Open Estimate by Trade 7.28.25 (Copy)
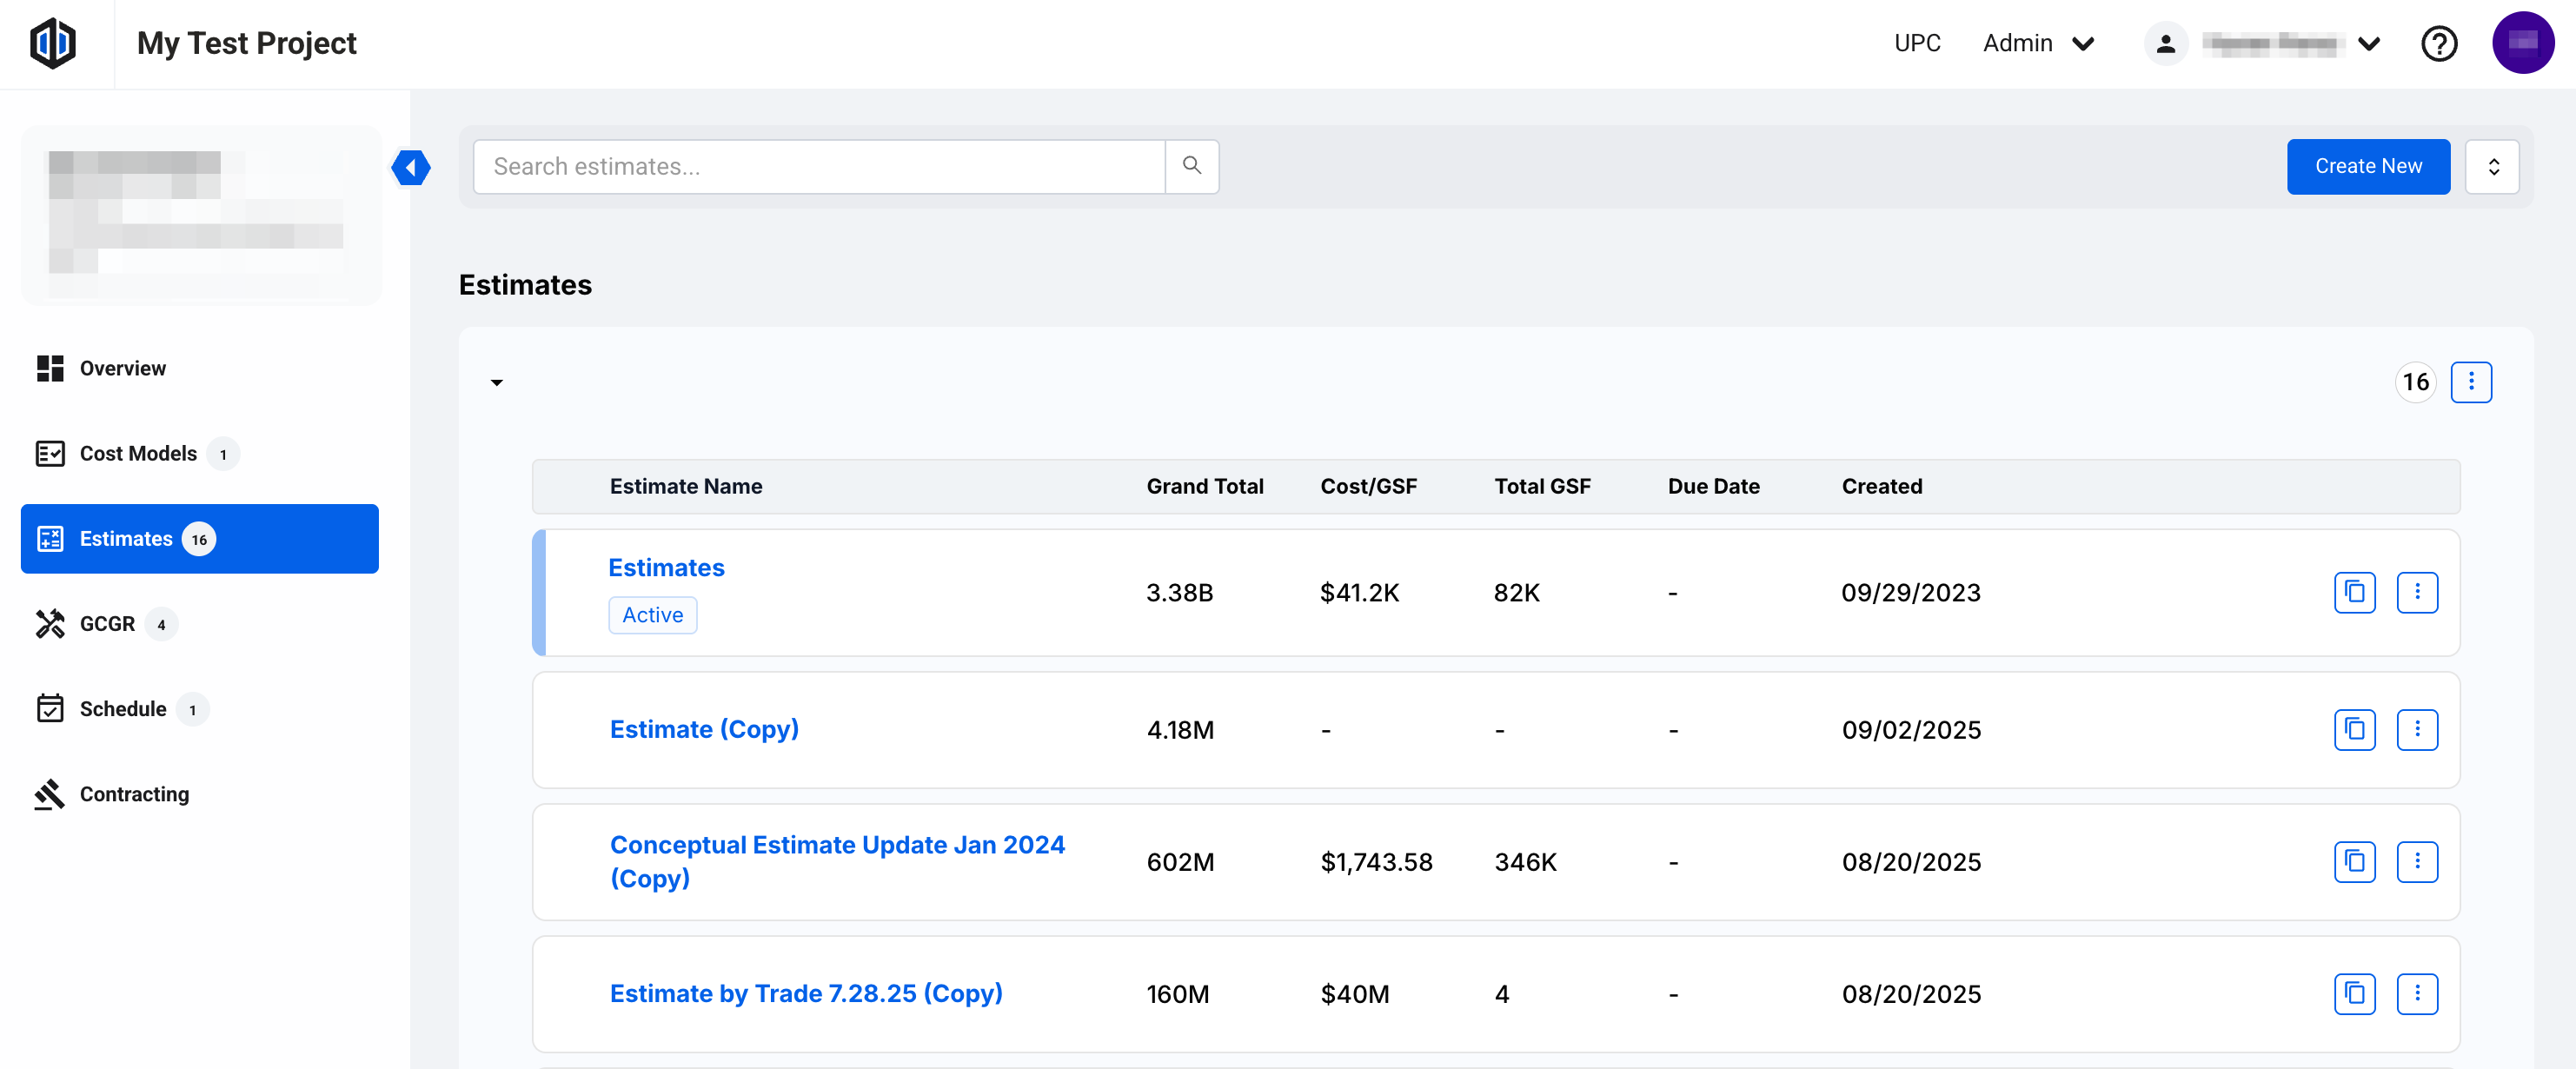The height and width of the screenshot is (1069, 2576). click(806, 994)
